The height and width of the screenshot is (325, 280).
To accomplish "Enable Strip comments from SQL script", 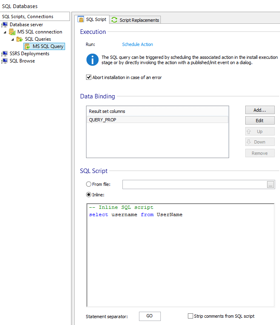I will [x=190, y=316].
